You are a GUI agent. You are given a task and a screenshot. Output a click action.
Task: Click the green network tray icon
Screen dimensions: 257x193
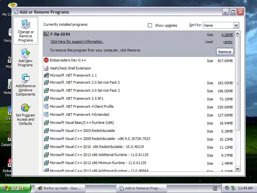[x=233, y=188]
